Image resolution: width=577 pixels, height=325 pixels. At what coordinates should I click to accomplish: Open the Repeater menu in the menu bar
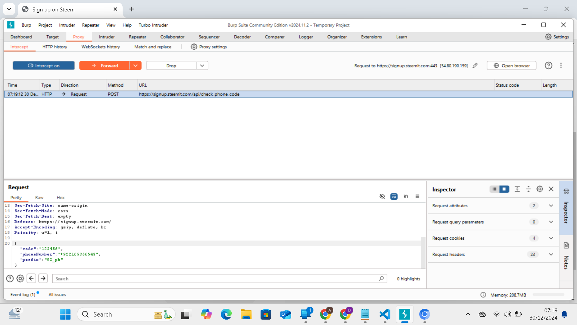pyautogui.click(x=90, y=25)
